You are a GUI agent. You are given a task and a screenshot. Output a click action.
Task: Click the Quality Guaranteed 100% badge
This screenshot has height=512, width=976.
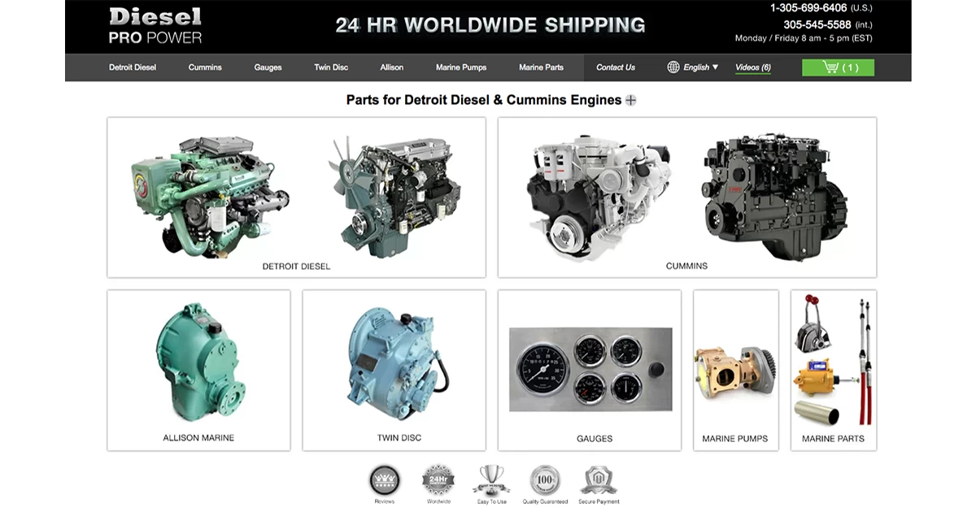click(x=545, y=480)
